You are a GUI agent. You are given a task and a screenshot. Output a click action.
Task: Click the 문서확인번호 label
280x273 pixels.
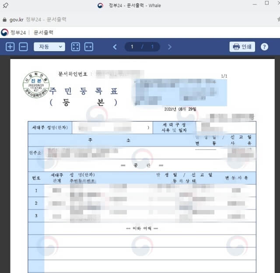pos(73,74)
